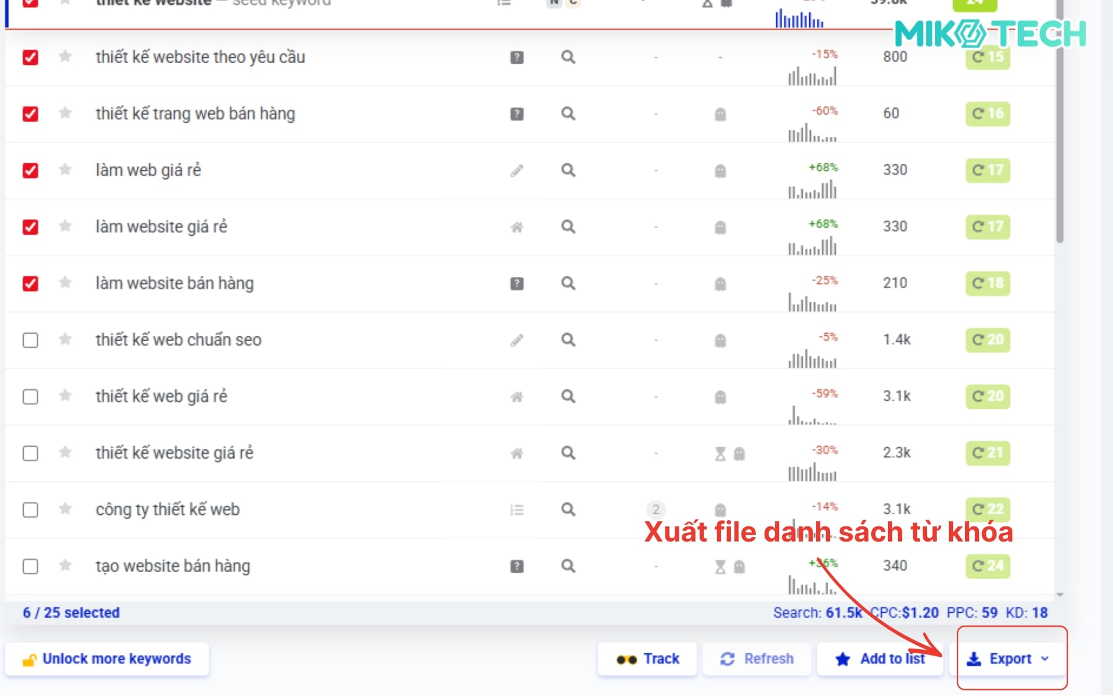Check the checkbox for "thiết kế web chuẩn seo"
Viewport: 1113px width, 695px height.
30,340
